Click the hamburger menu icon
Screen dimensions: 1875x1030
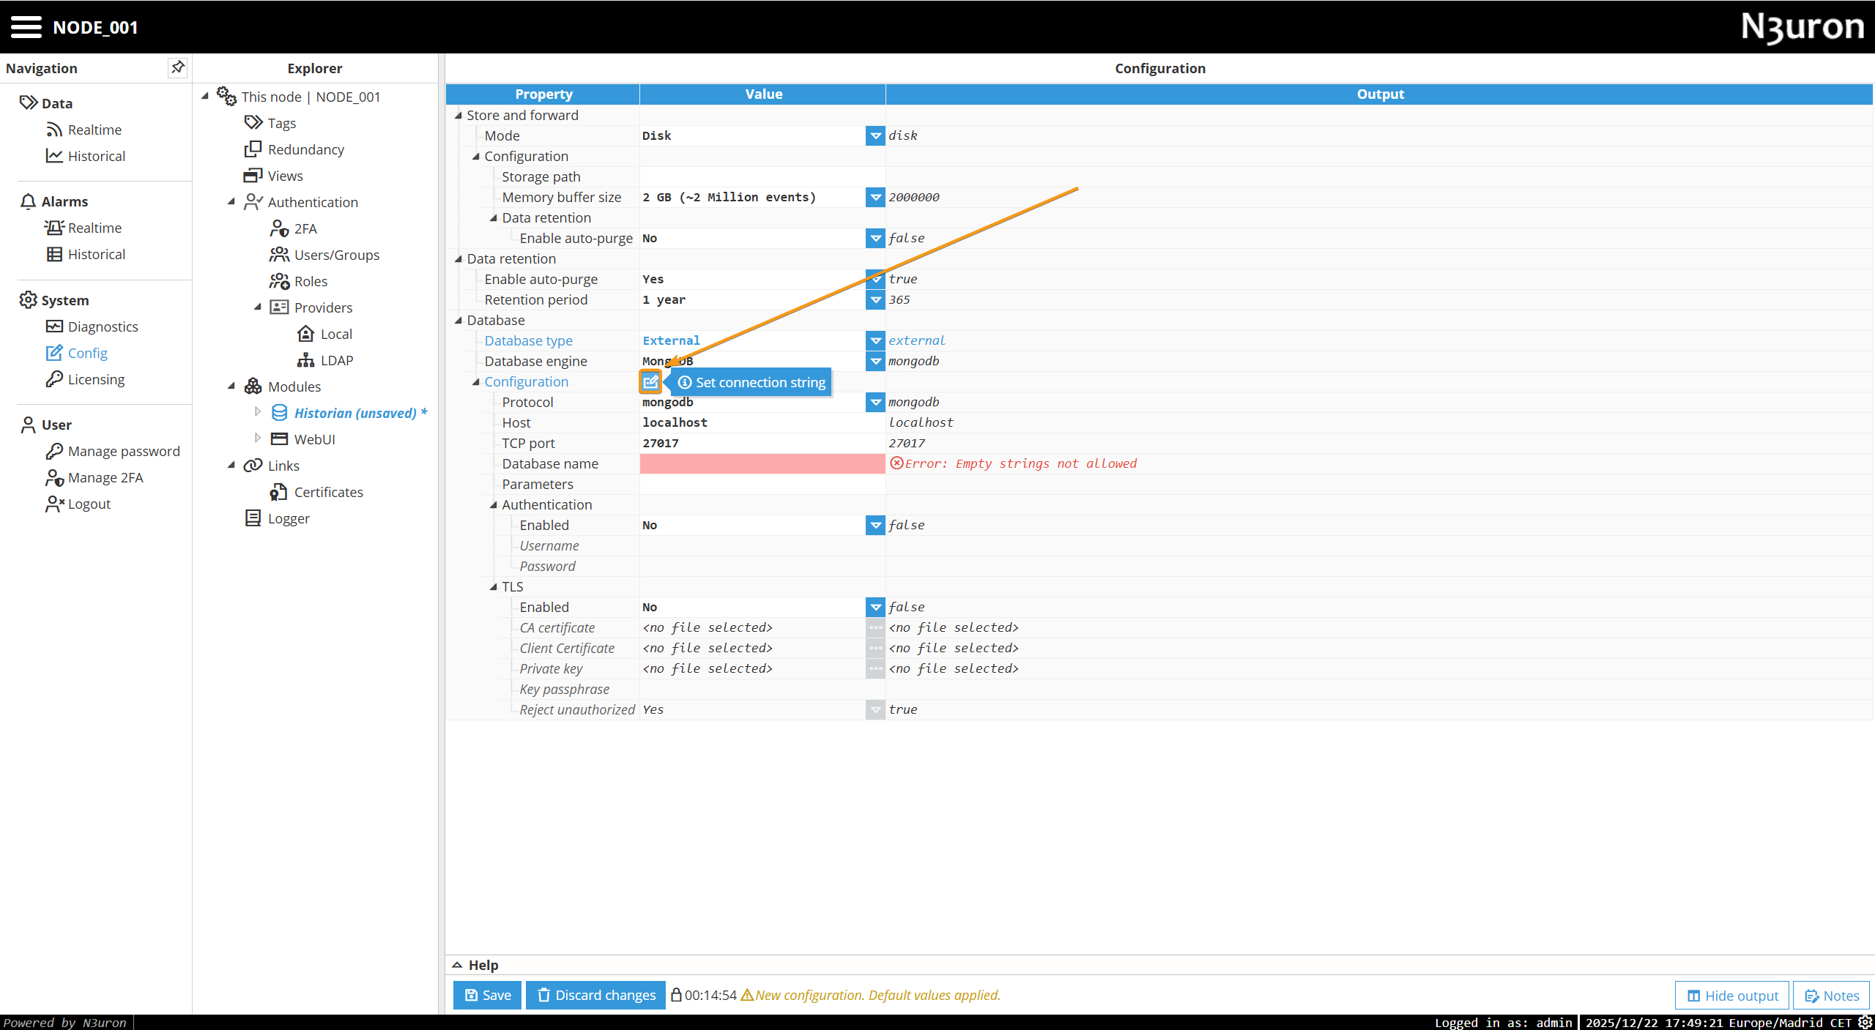[26, 27]
